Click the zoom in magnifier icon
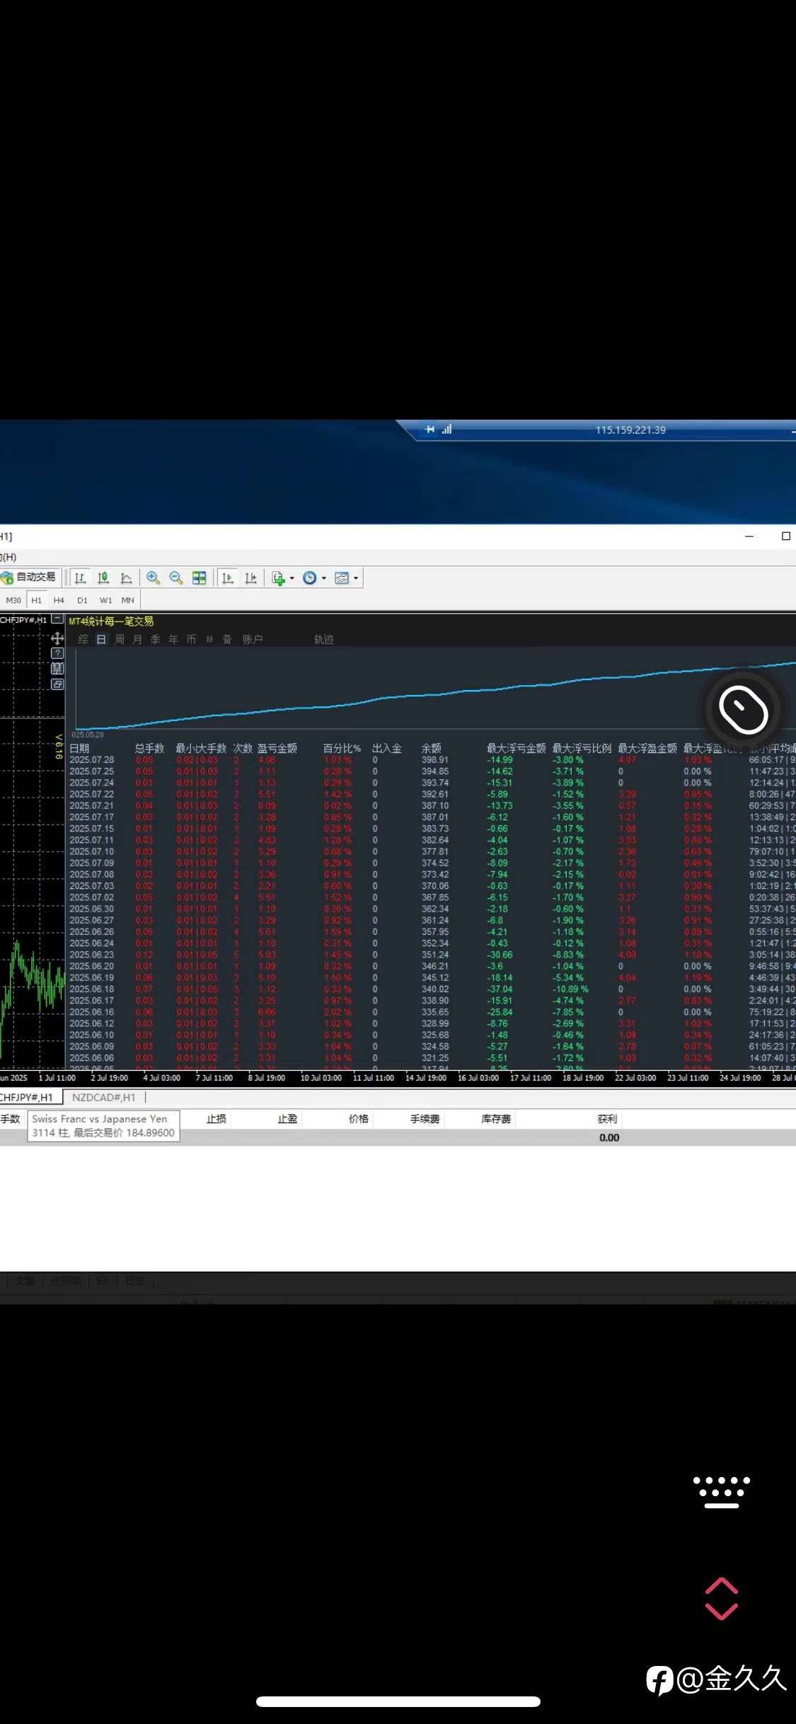Viewport: 796px width, 1724px height. [153, 578]
